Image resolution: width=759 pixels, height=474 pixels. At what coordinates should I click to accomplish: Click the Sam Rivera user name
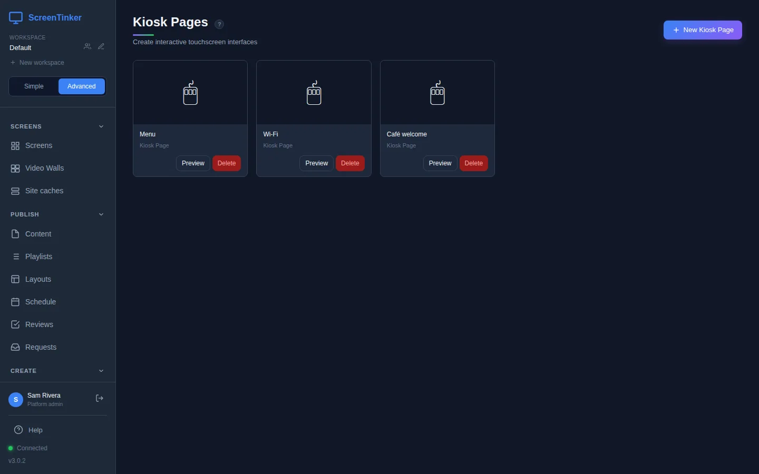[44, 396]
